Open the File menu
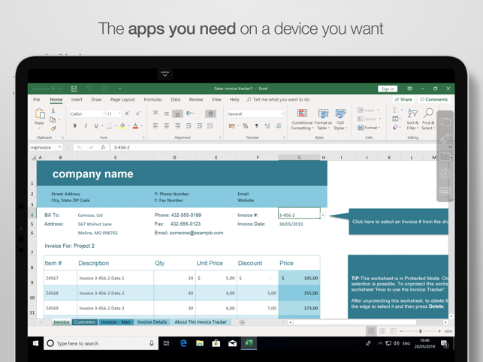Screen dimensions: 483x362 point(37,99)
